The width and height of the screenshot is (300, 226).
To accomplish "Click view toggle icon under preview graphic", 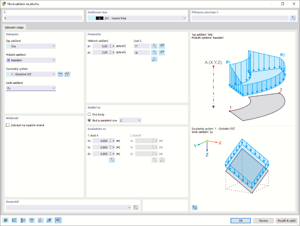I will pyautogui.click(x=195, y=207).
